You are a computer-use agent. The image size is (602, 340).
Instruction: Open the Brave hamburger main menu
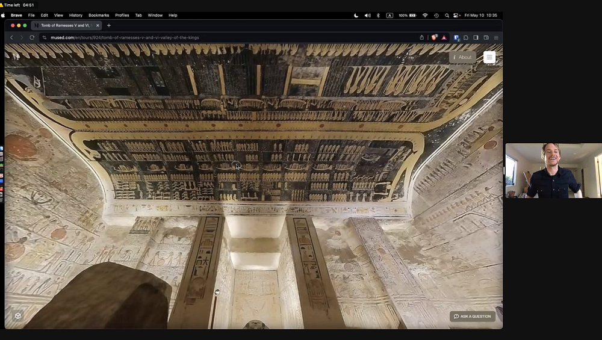tap(496, 37)
